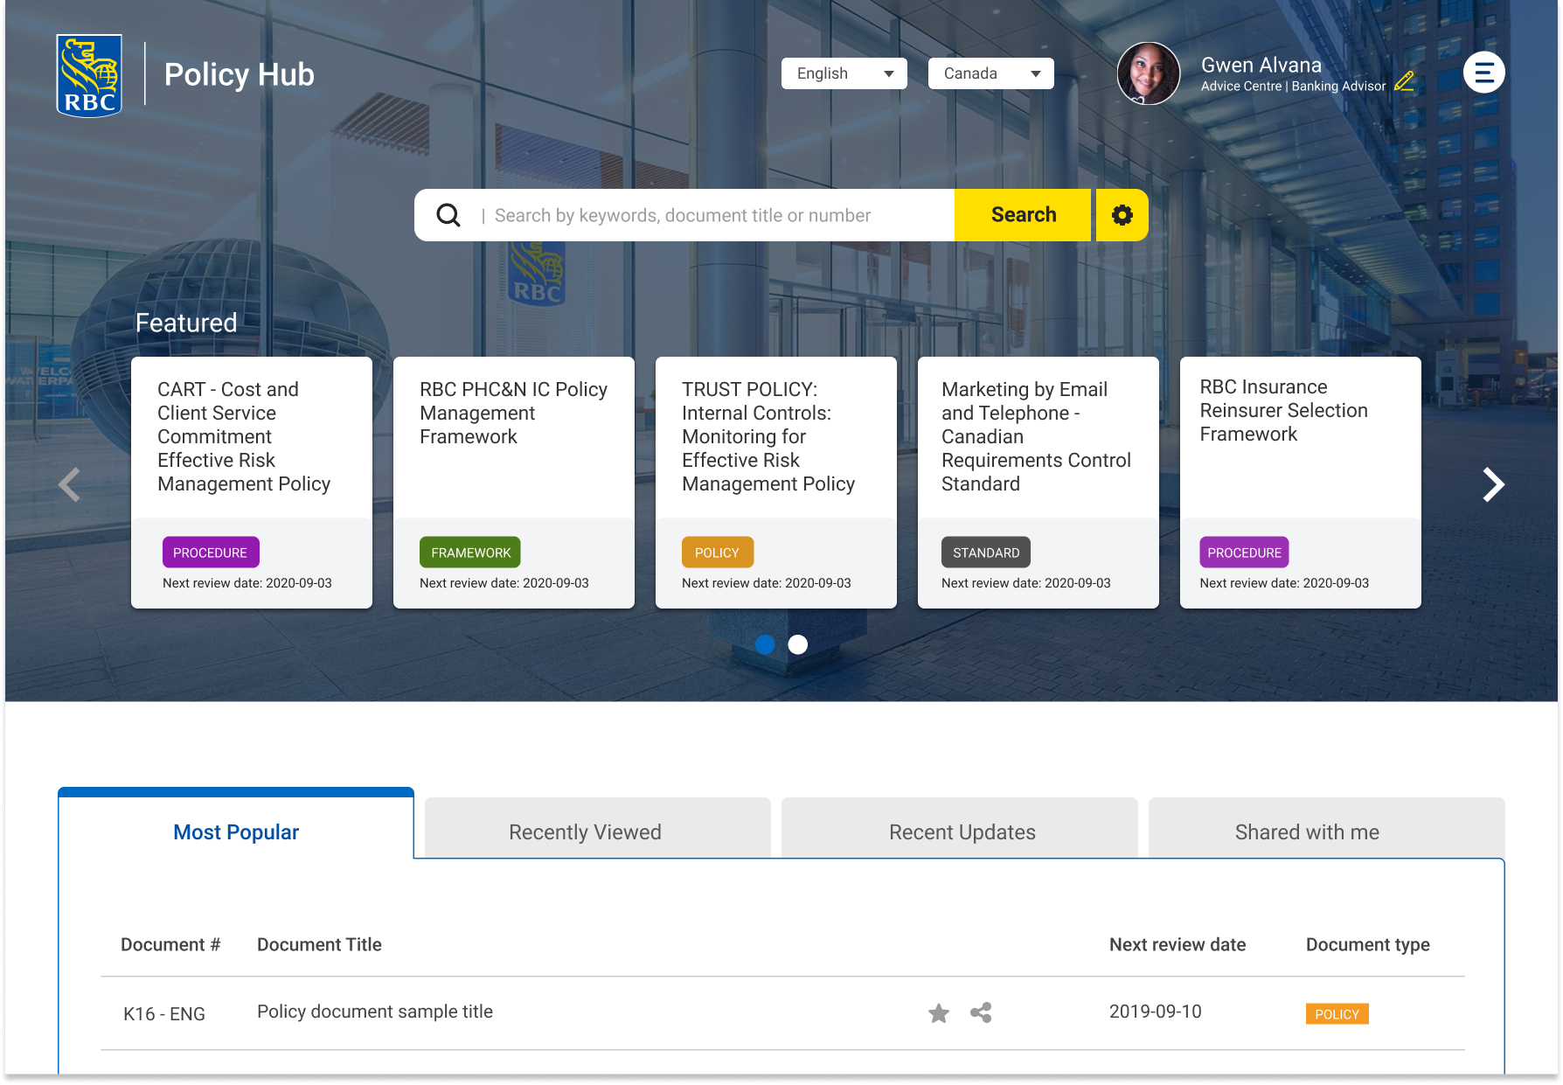Switch to the Recently Viewed tab
This screenshot has height=1085, width=1563.
click(584, 831)
